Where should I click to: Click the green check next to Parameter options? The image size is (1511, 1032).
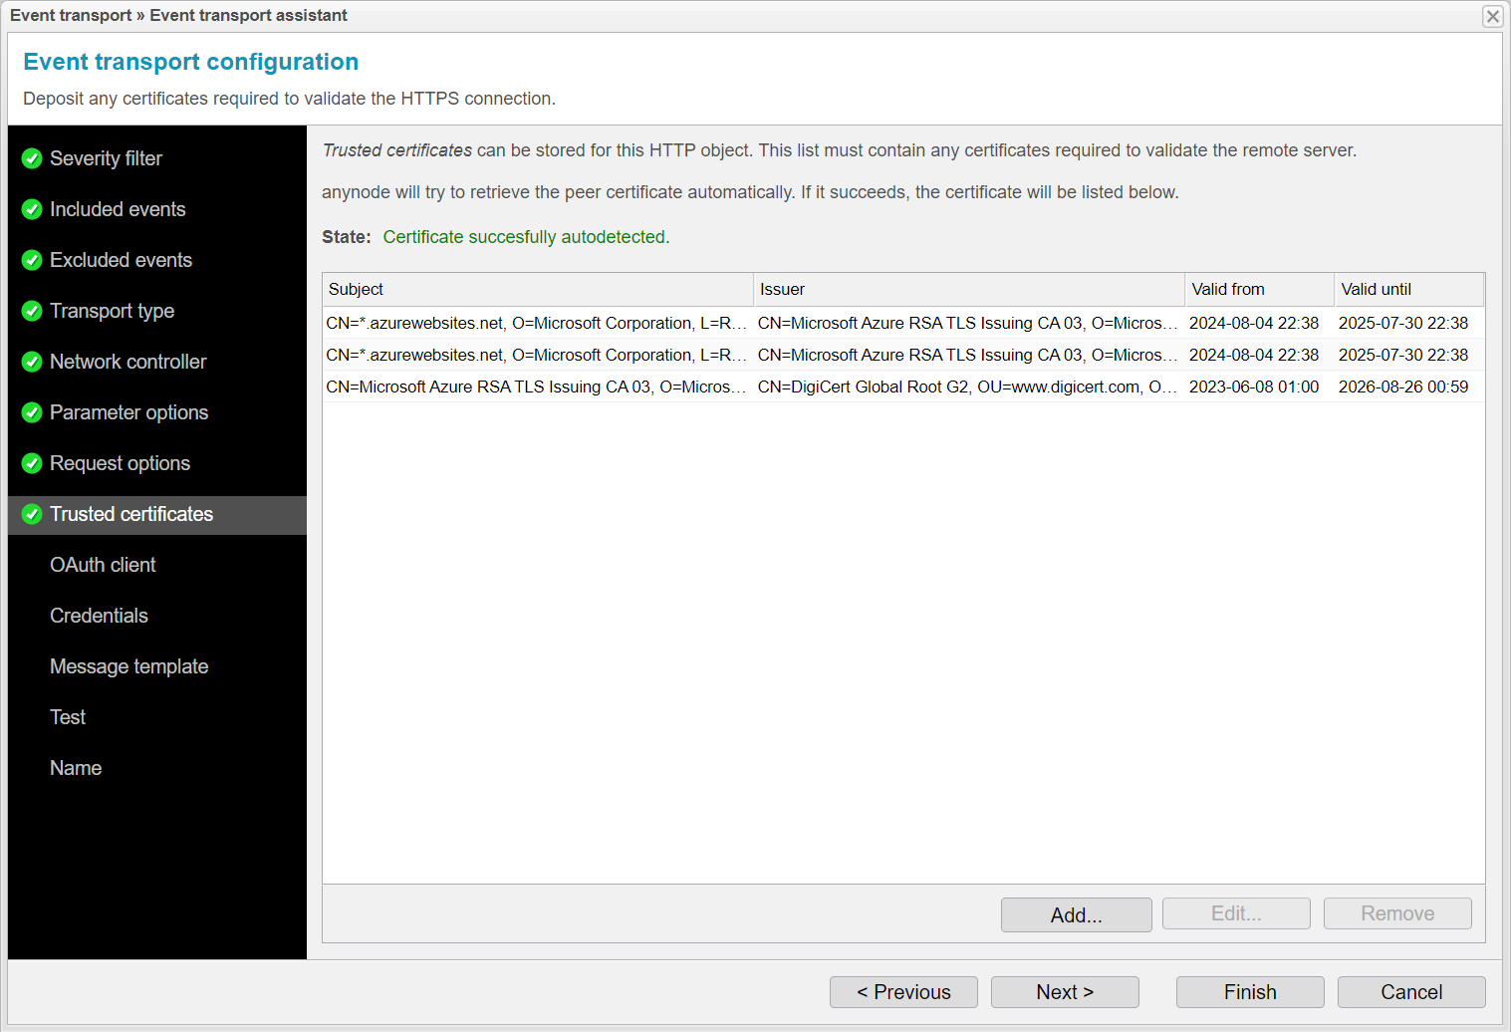pos(31,412)
